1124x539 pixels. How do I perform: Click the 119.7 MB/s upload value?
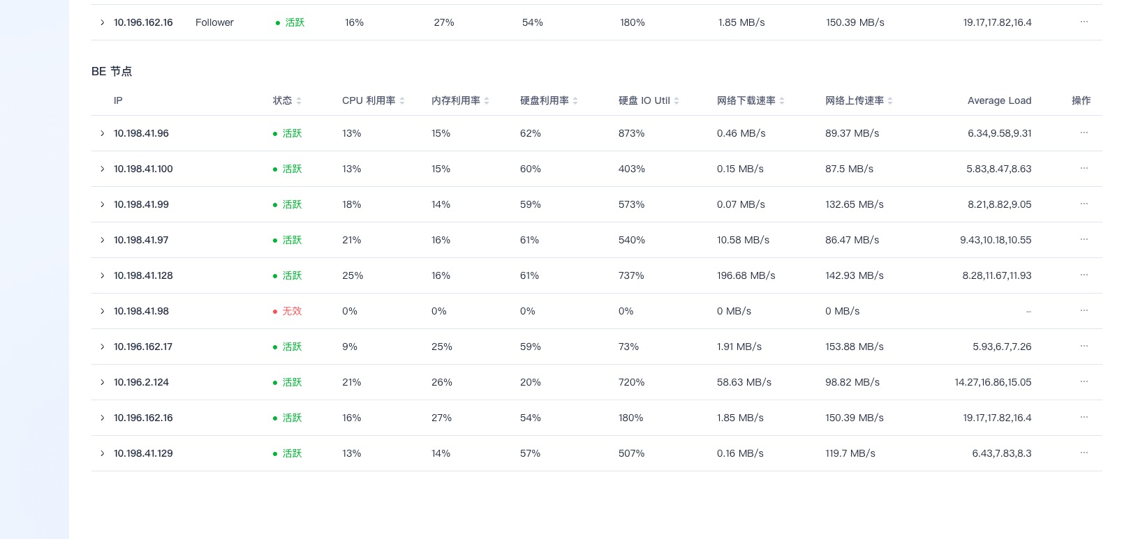click(x=850, y=453)
